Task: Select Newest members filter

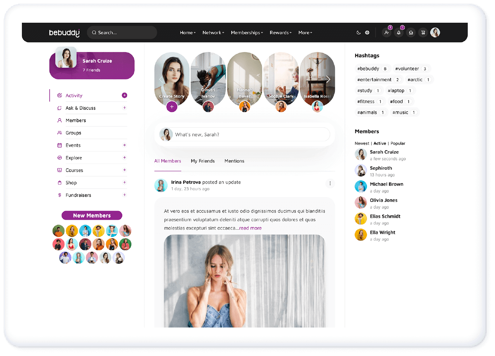Action: pos(362,143)
